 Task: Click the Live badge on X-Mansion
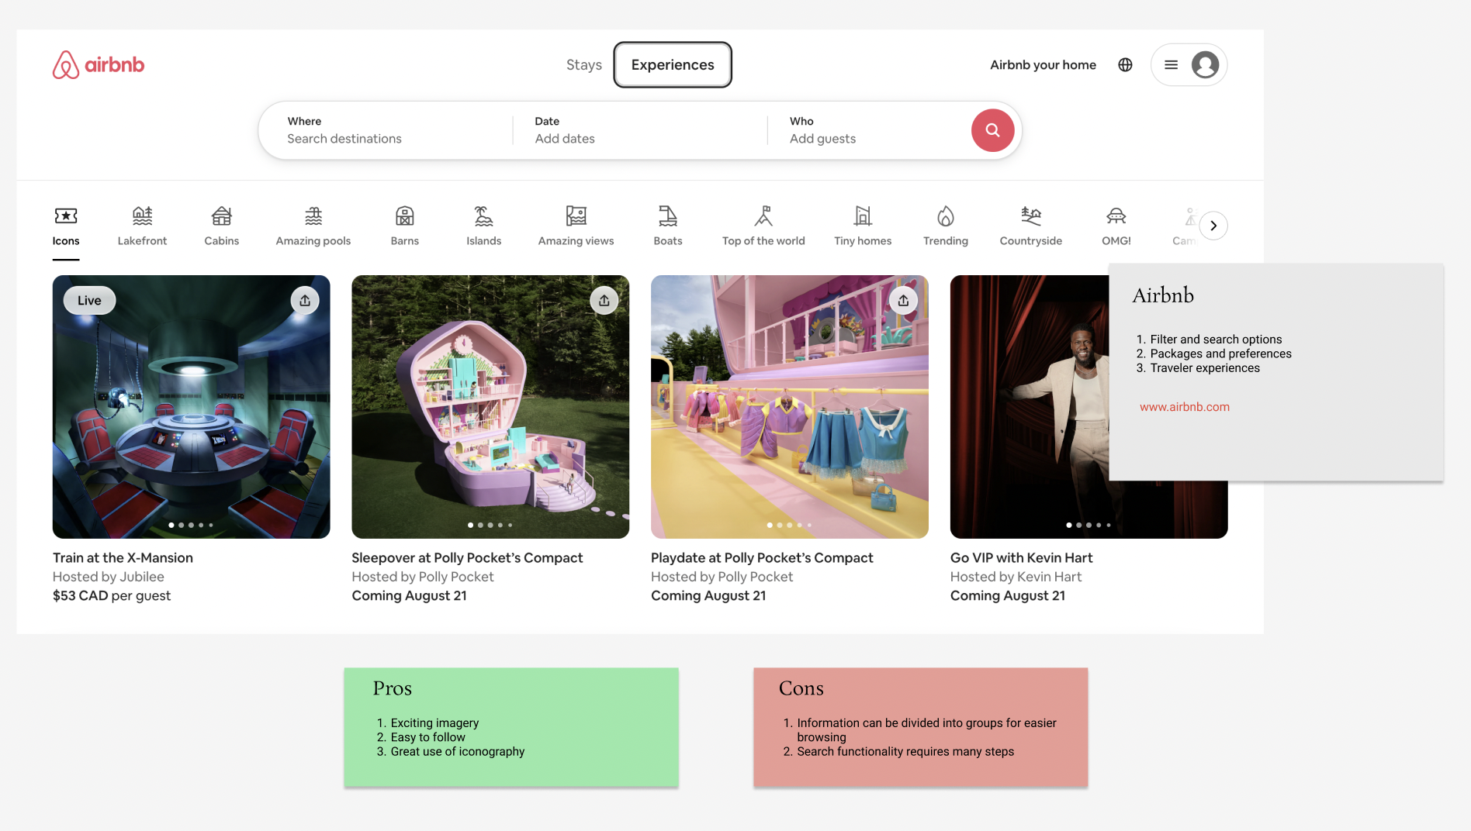89,301
